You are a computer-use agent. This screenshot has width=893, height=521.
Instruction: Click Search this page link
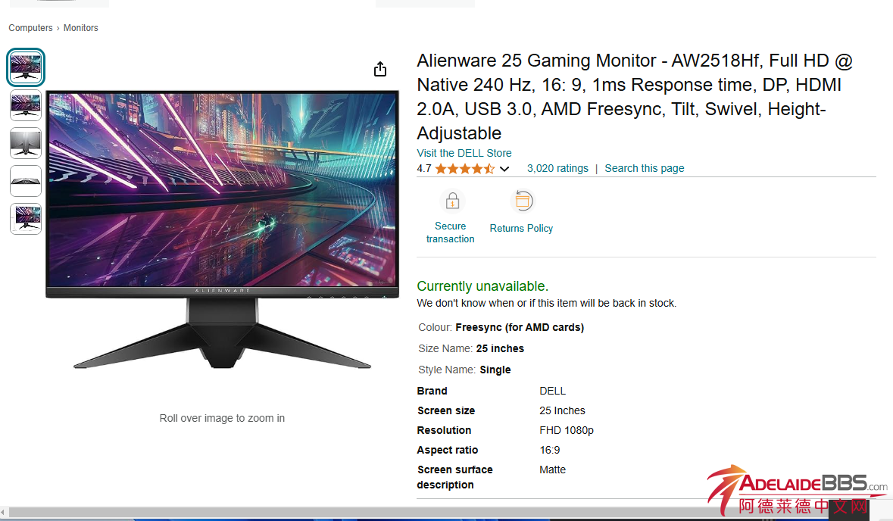[644, 169]
